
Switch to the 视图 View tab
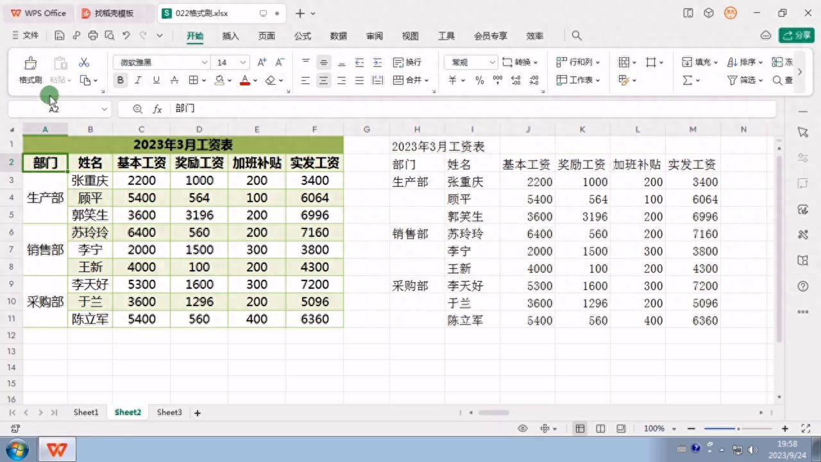(x=410, y=36)
